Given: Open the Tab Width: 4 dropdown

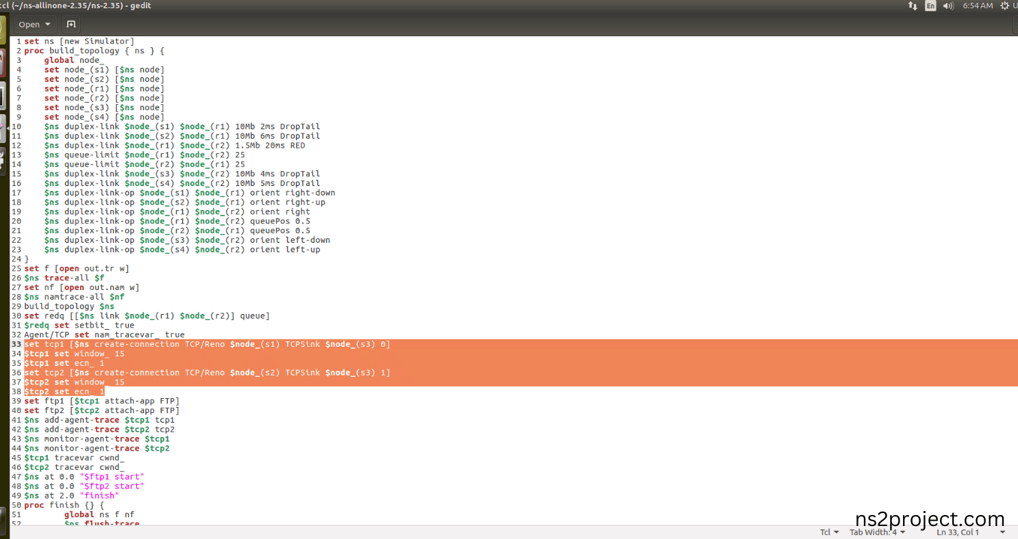Looking at the screenshot, I should 877,532.
